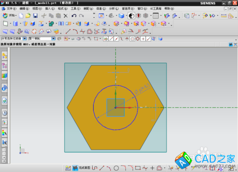Click the History clock icon in sidebar
This screenshot has height=172, width=238.
[5, 113]
